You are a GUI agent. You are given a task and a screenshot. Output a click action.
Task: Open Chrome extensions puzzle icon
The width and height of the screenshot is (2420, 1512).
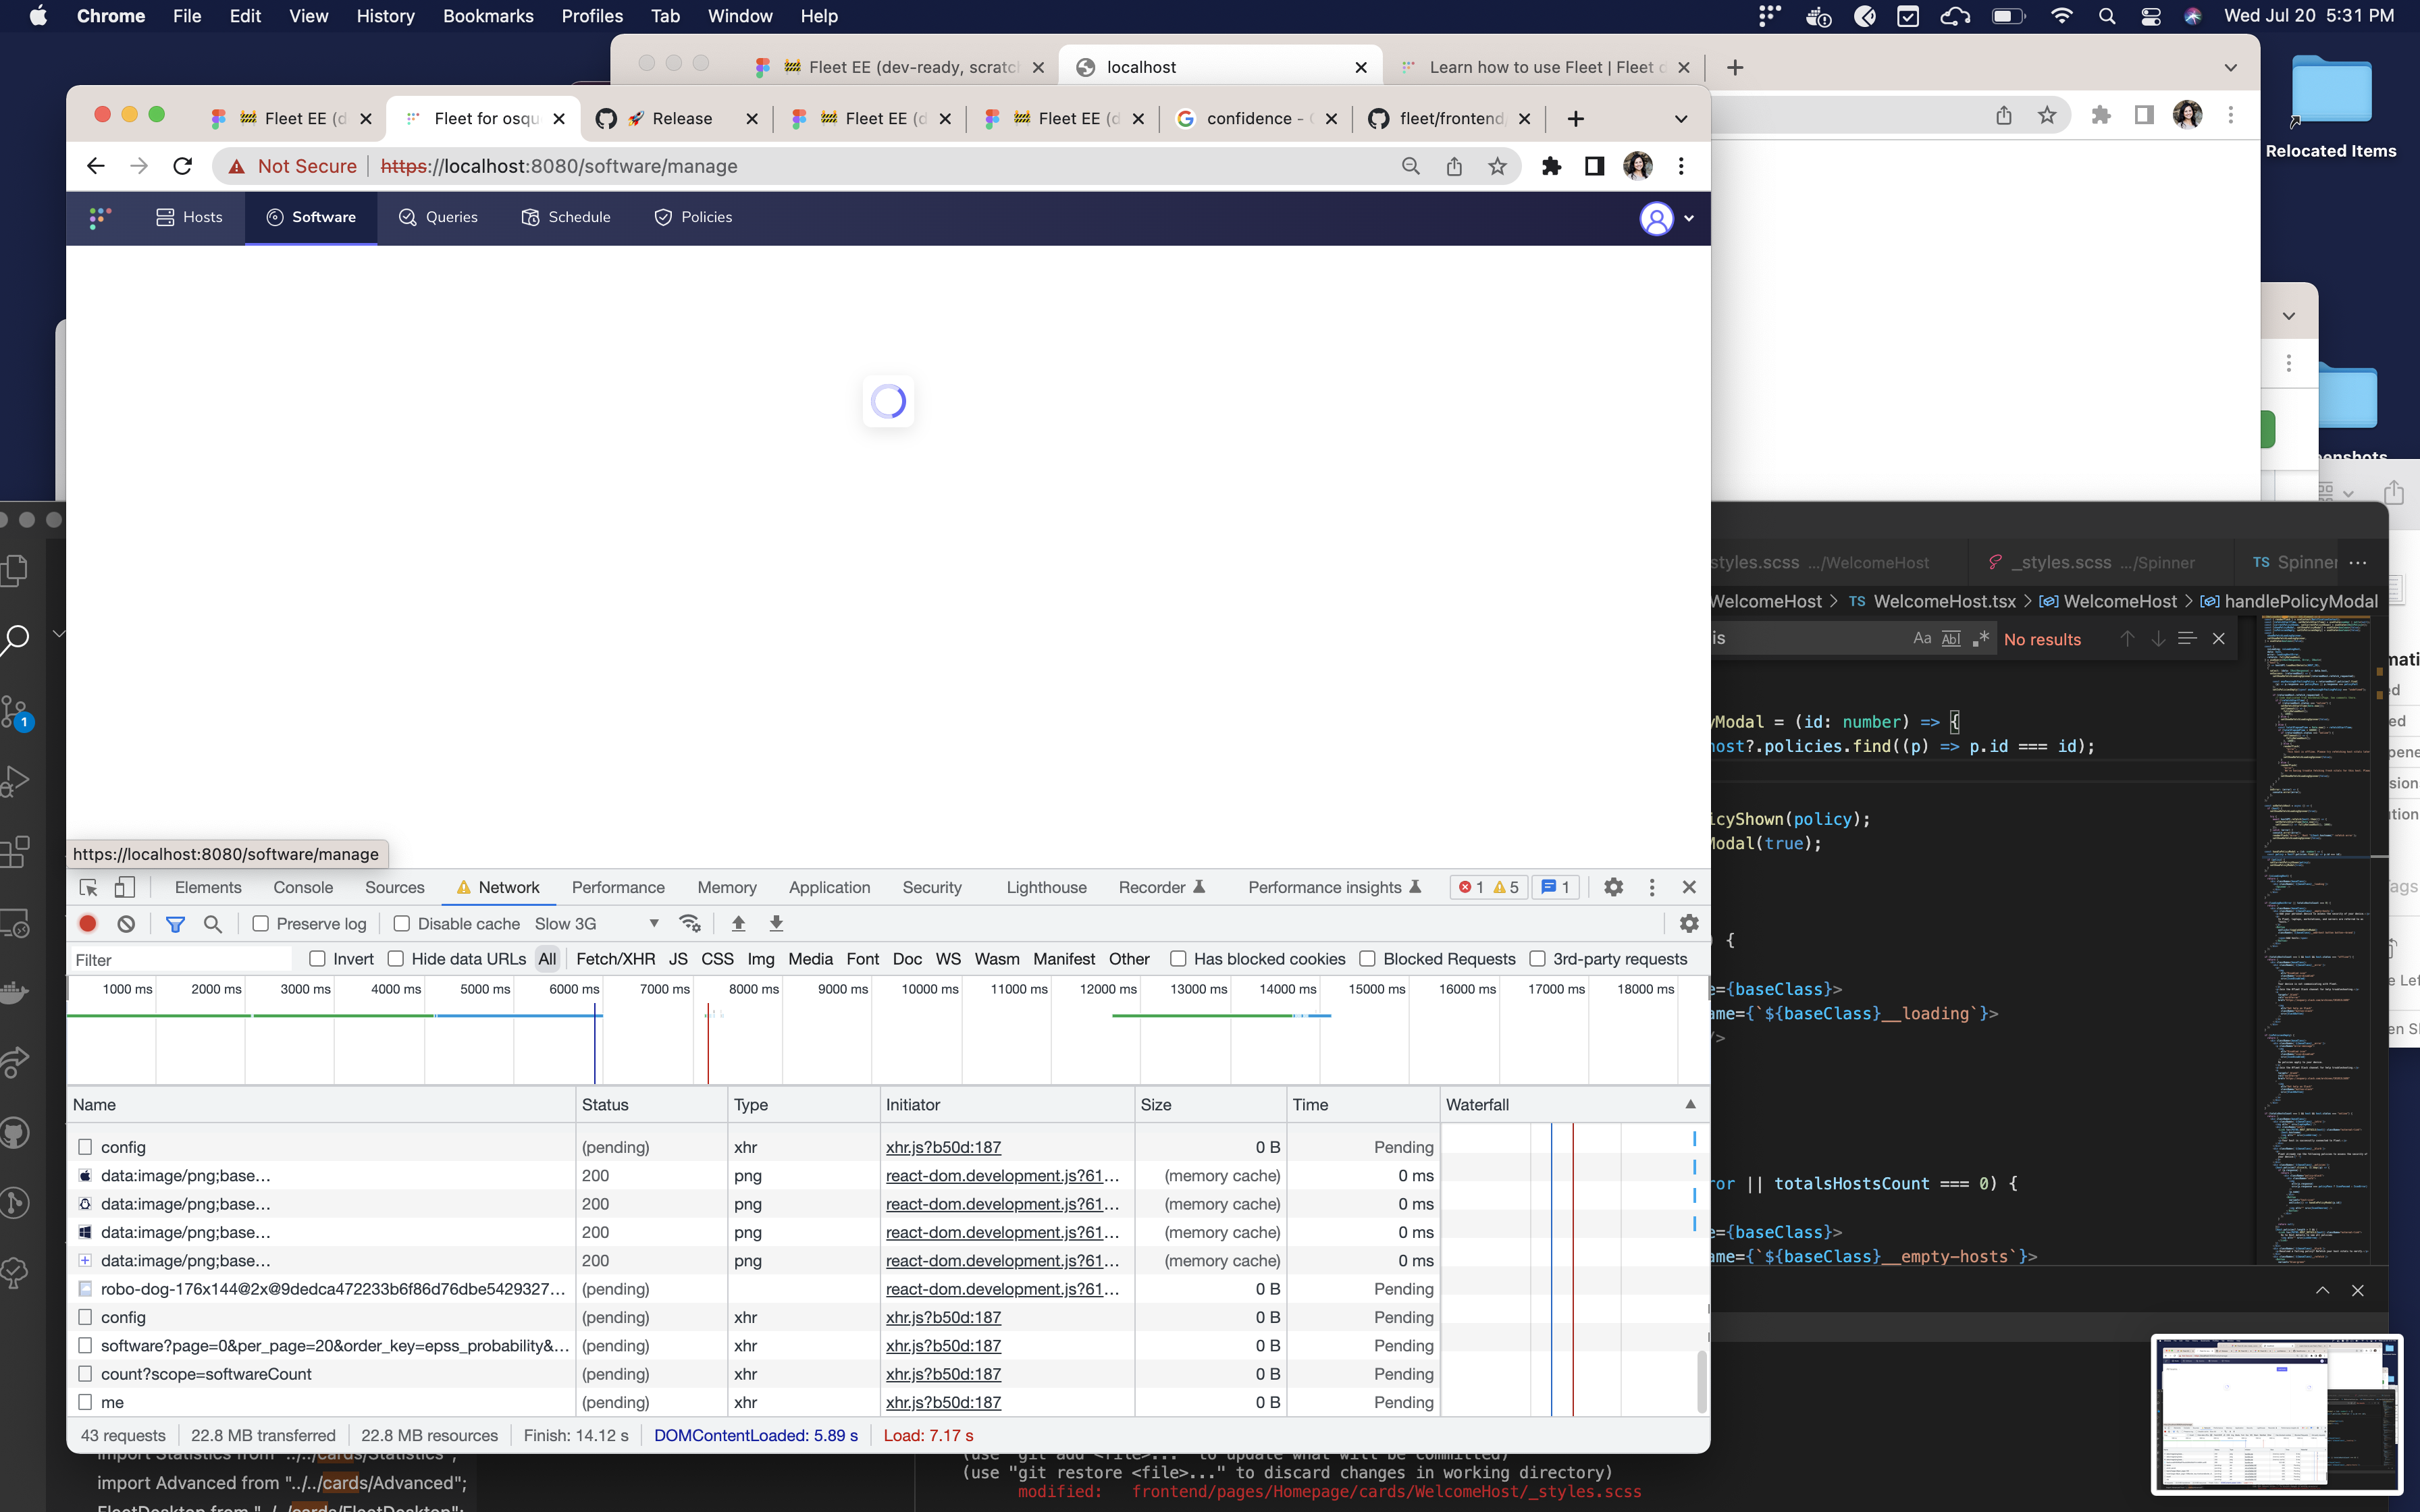coord(1551,166)
